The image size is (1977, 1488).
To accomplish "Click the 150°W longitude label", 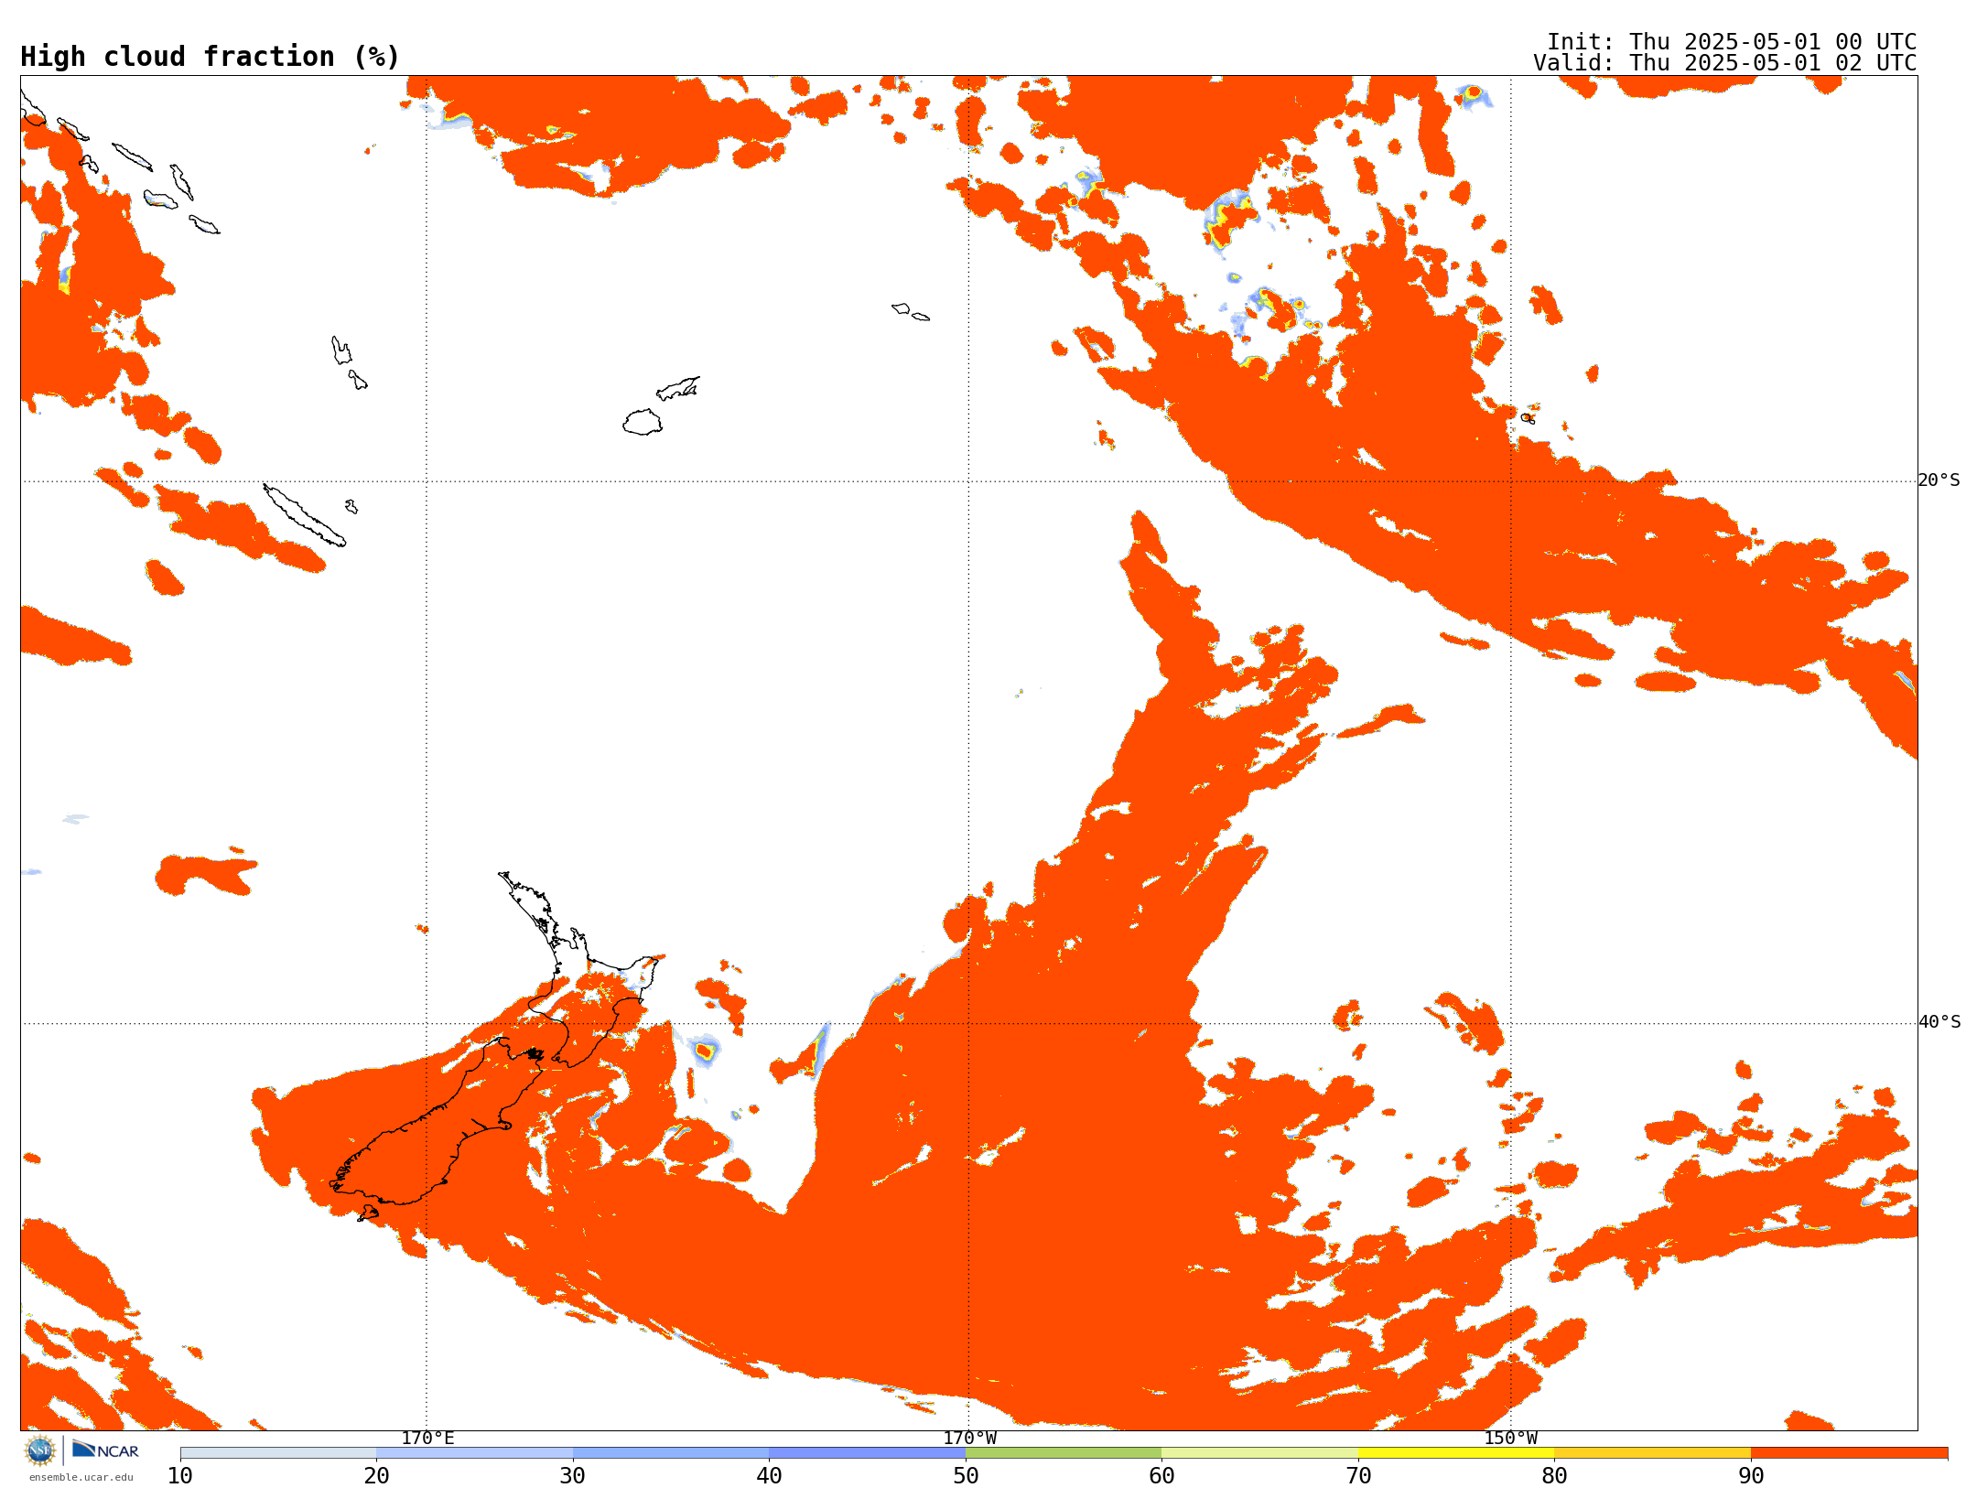I will pyautogui.click(x=1511, y=1439).
